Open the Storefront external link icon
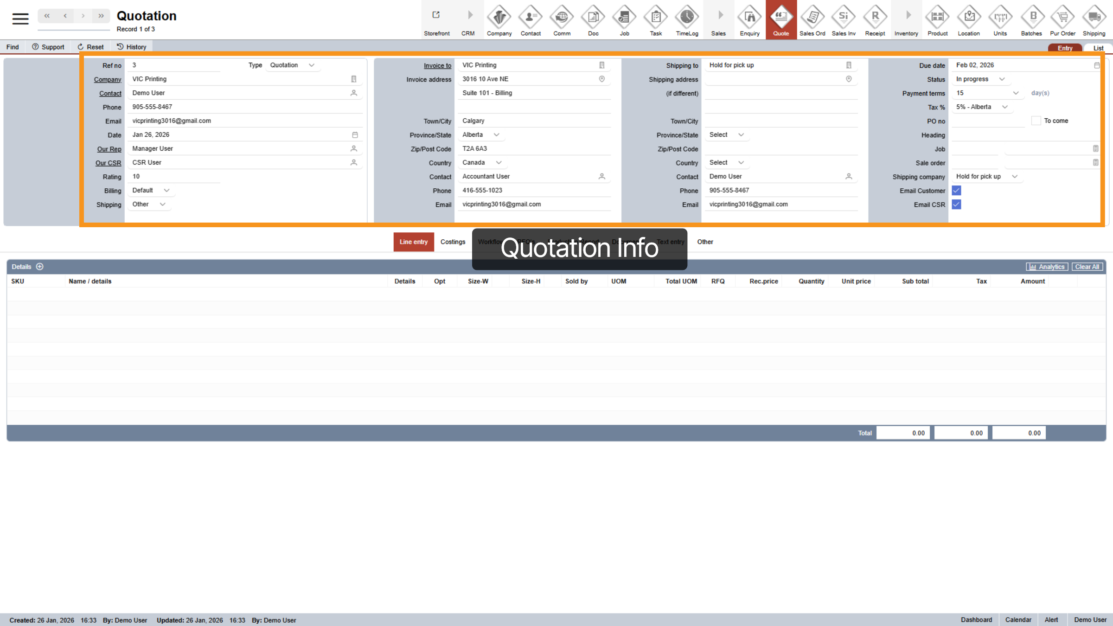1113x626 pixels. [x=436, y=15]
